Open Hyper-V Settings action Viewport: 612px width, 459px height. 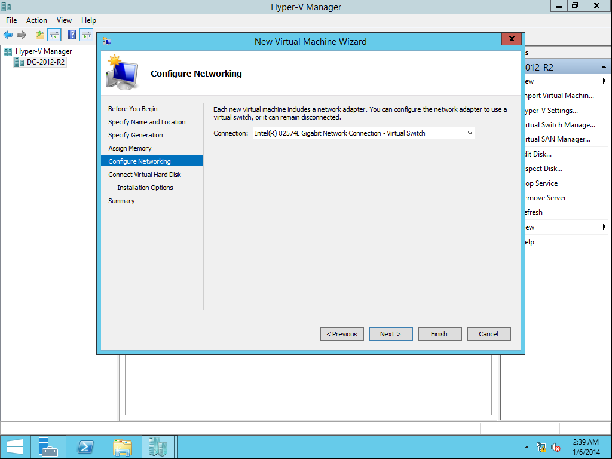551,111
